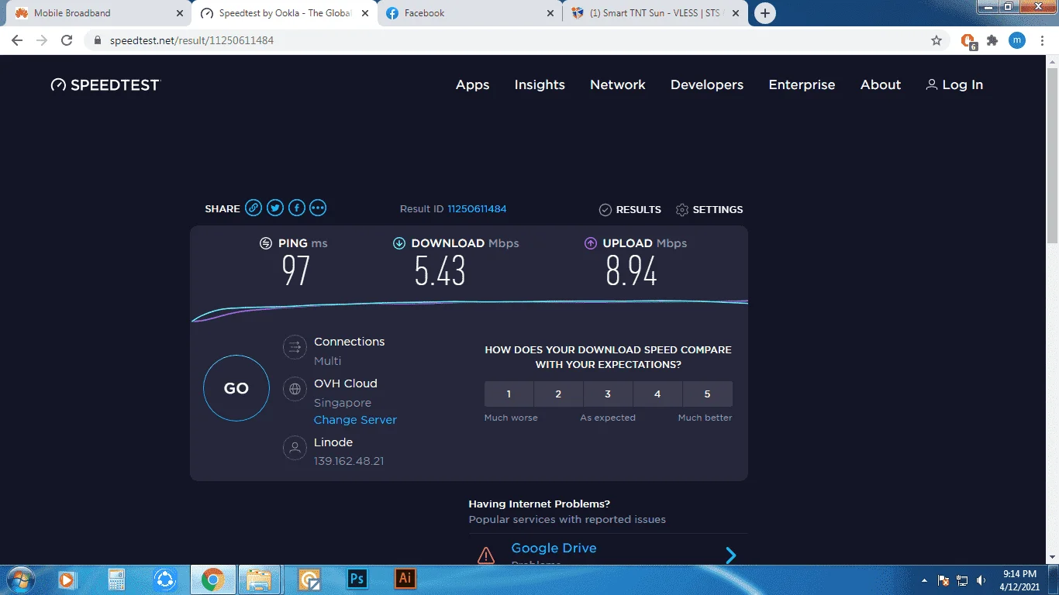
Task: Show hidden system tray icons
Action: [924, 580]
